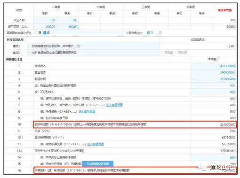Image resolution: width=240 pixels, height=178 pixels.
Task: Click 事项1 amount value 0.00
Action: (x=232, y=46)
